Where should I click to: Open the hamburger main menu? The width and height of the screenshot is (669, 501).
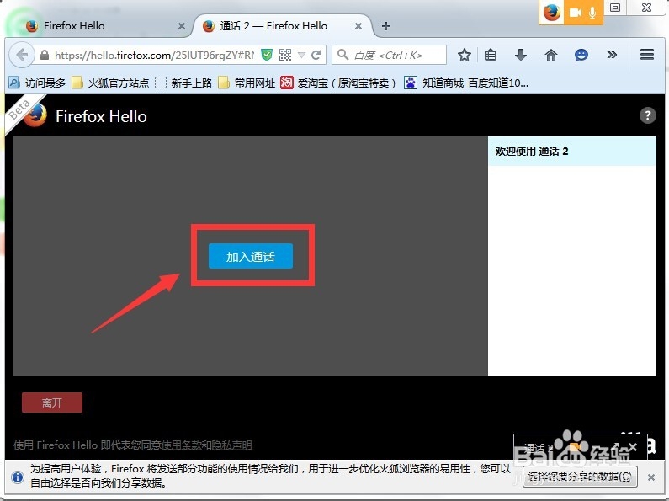647,54
